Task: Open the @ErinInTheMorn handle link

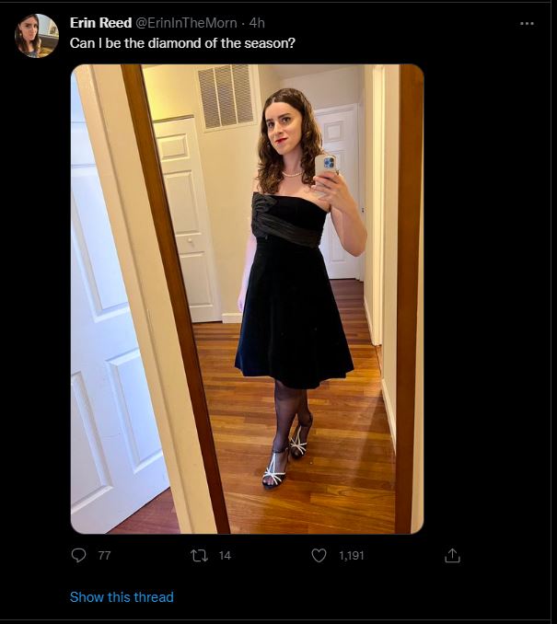Action: 186,23
